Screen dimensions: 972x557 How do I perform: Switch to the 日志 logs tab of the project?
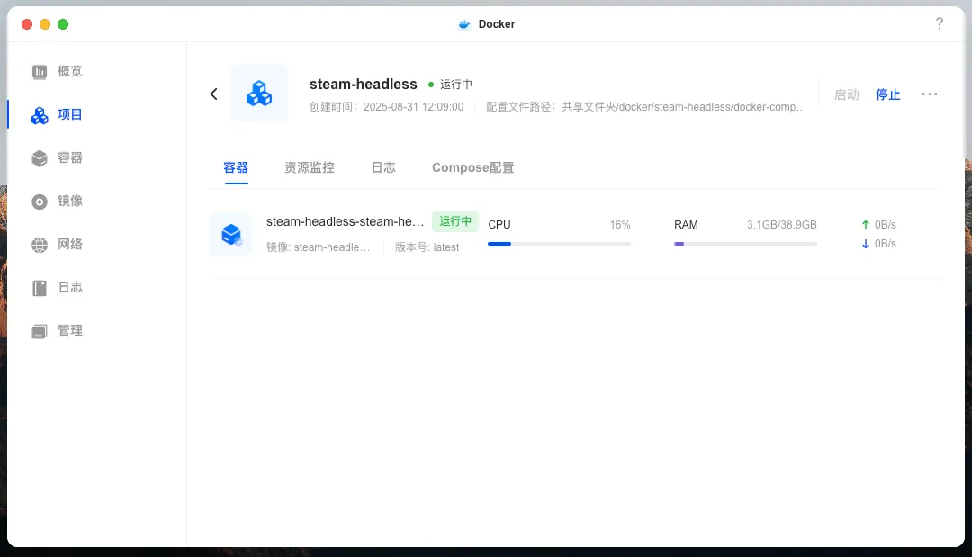[x=383, y=167]
